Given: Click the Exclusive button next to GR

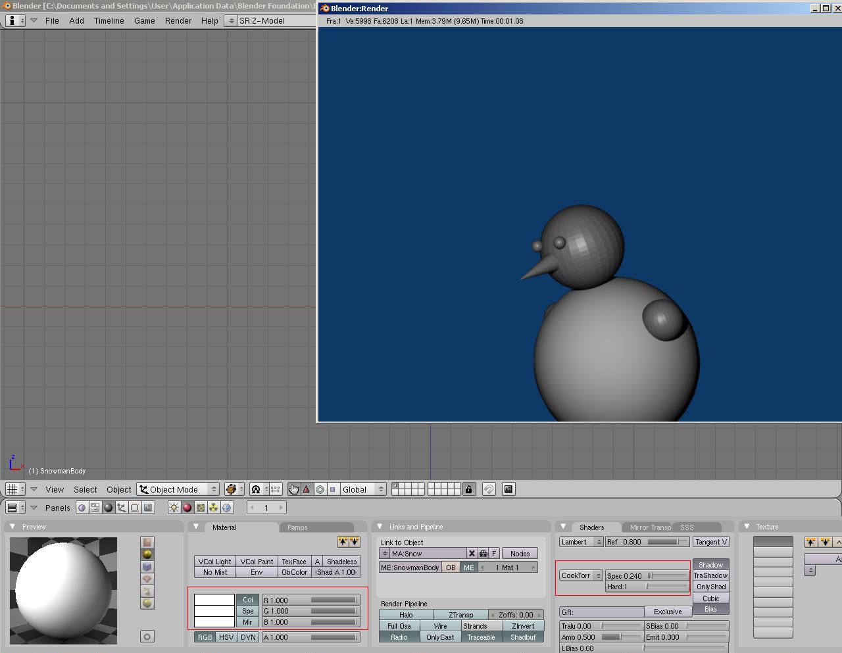Looking at the screenshot, I should [x=667, y=611].
